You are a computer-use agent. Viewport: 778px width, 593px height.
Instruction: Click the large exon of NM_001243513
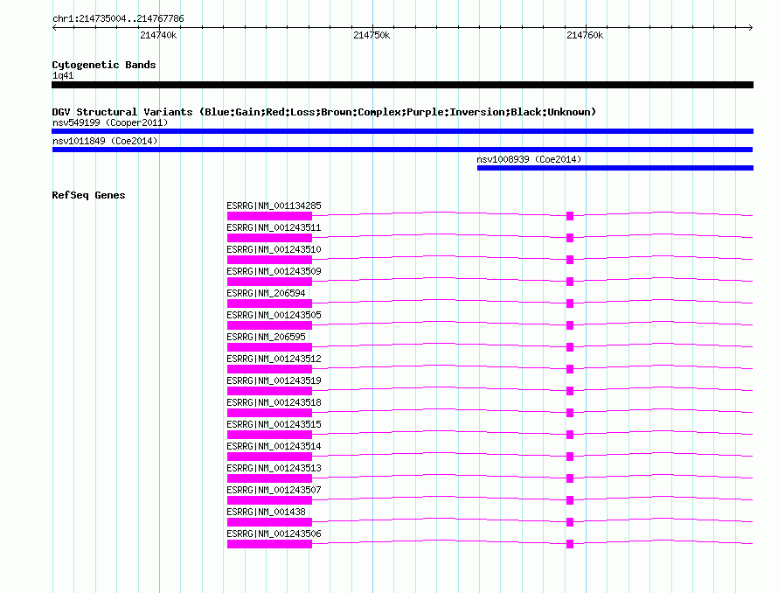tap(269, 478)
